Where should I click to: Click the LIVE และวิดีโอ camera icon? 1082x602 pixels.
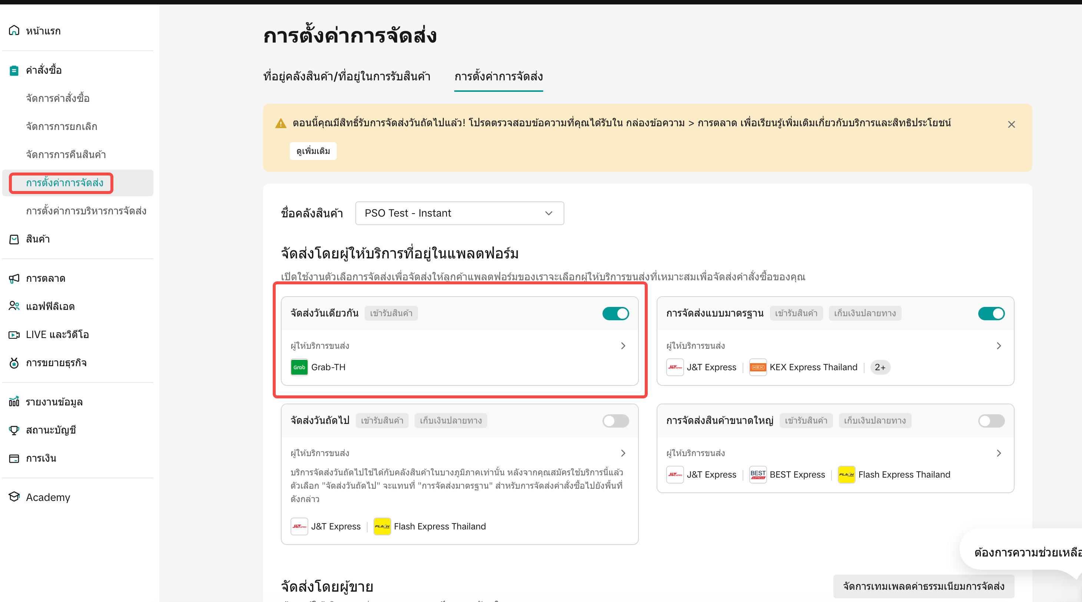(14, 335)
